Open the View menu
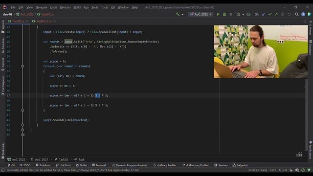This screenshot has width=313, height=176. click(x=29, y=7)
